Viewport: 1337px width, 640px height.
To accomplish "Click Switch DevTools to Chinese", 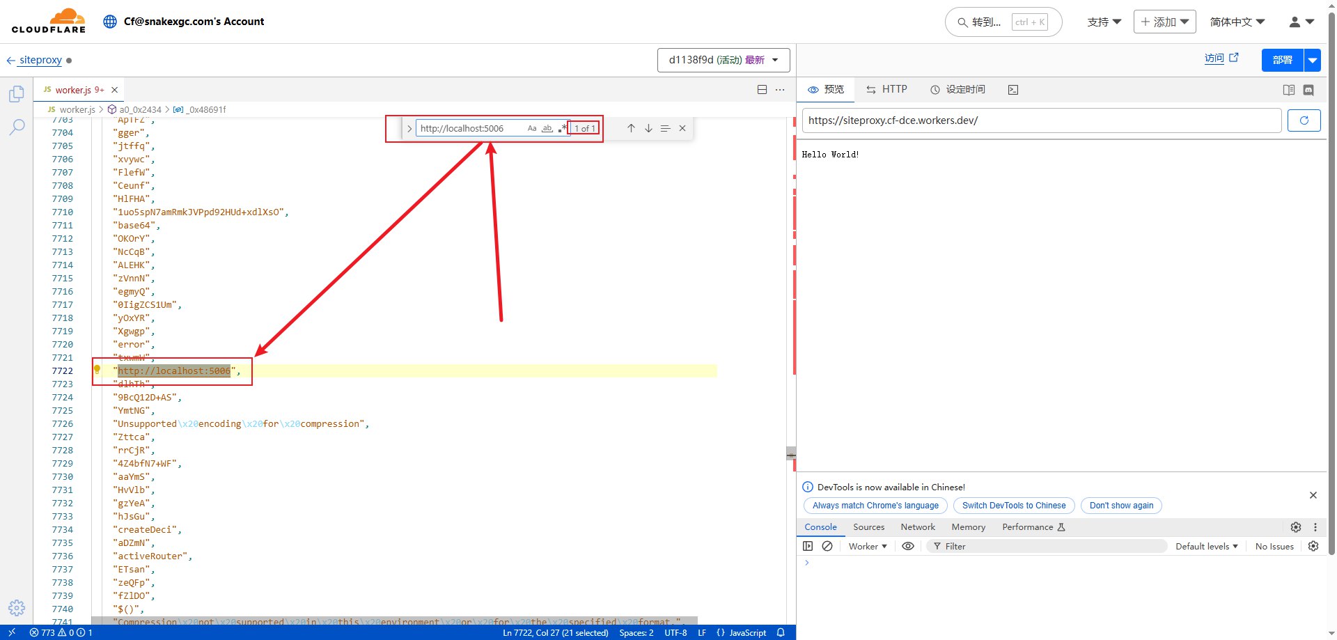I will tap(1014, 506).
